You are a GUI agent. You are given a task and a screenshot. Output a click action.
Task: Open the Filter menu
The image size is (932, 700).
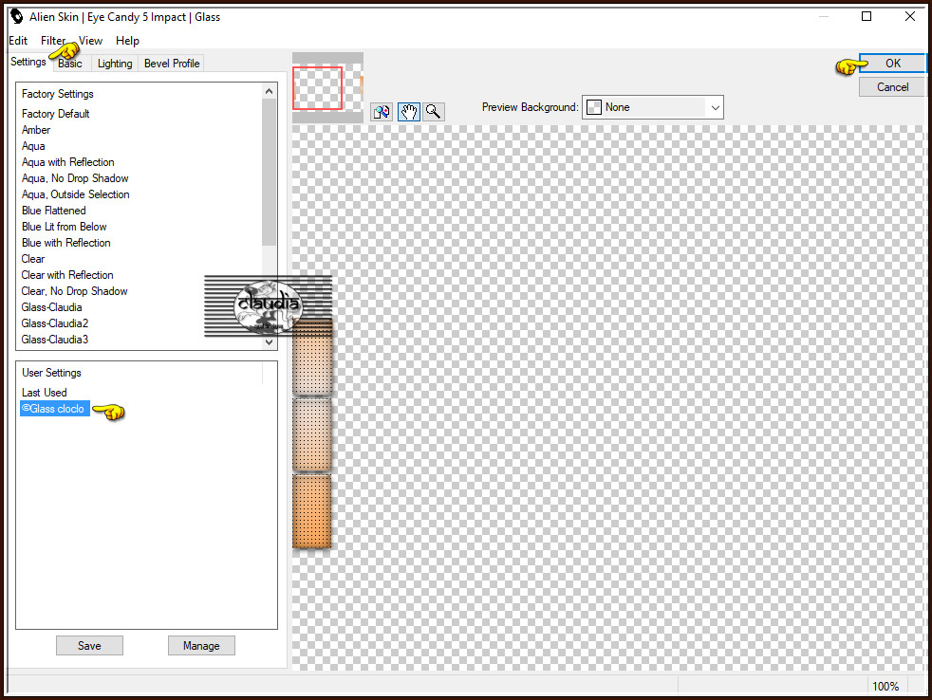(x=53, y=41)
